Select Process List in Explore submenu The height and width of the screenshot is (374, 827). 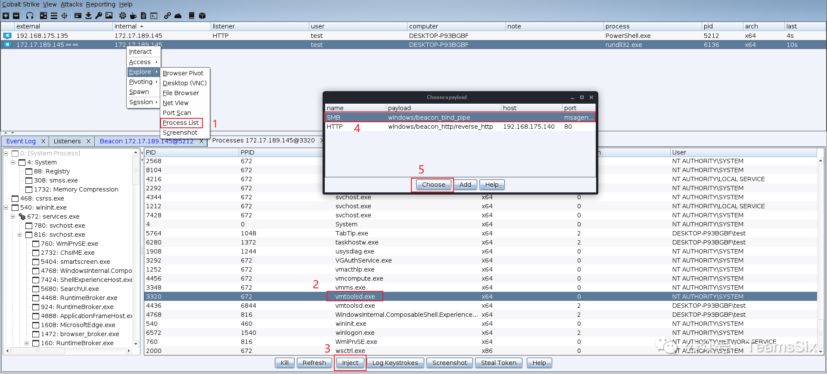click(181, 123)
